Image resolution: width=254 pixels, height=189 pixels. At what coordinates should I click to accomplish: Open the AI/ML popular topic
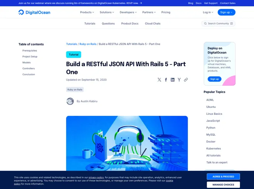(210, 100)
